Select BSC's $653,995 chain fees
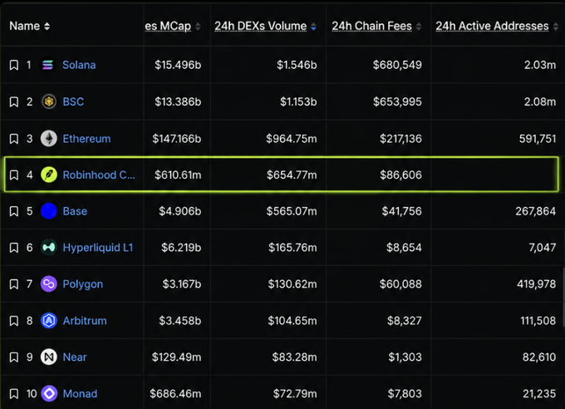Image resolution: width=565 pixels, height=409 pixels. click(x=397, y=101)
